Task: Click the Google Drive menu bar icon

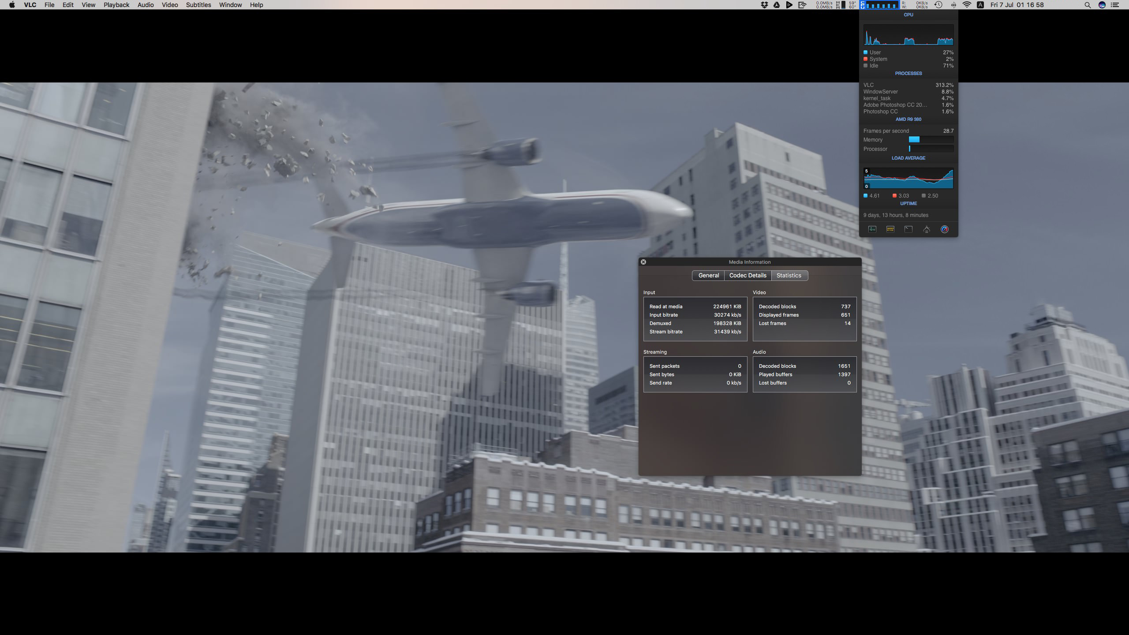Action: [777, 5]
